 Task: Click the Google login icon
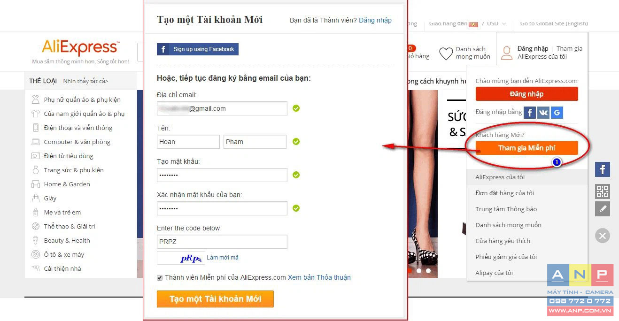click(557, 113)
